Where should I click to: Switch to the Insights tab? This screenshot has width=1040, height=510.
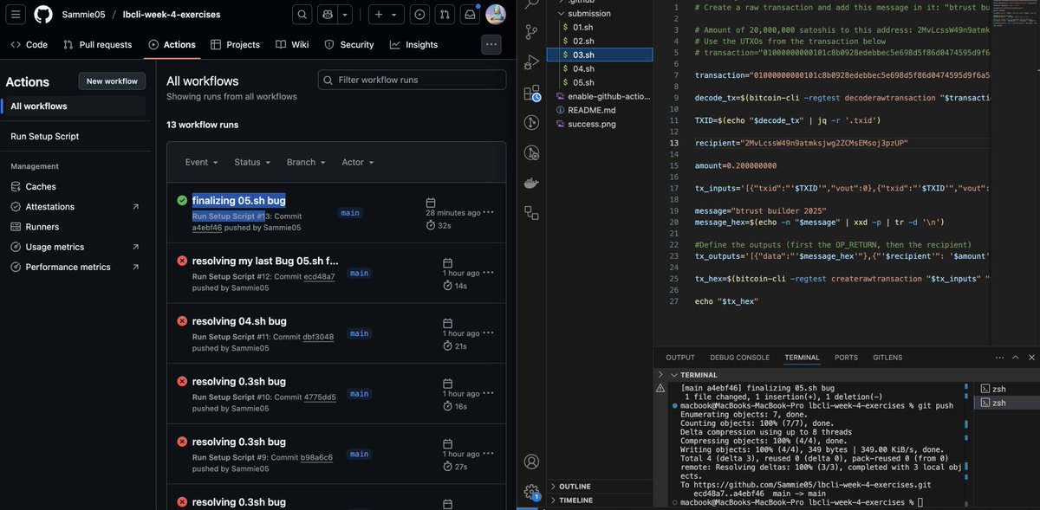click(413, 44)
